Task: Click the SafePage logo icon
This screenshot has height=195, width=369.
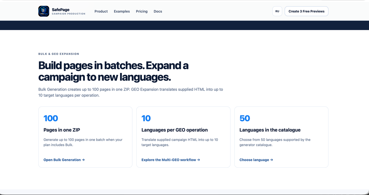Action: click(44, 11)
